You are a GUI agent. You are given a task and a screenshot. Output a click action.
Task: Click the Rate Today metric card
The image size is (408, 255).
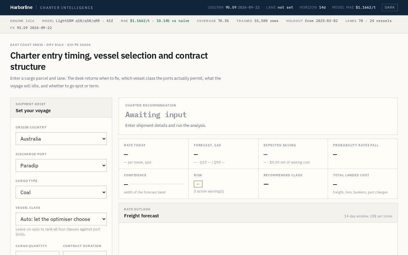(154, 154)
